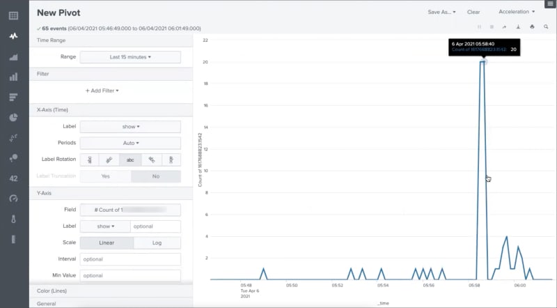This screenshot has width=557, height=308.
Task: Switch to column chart visualization
Action: click(13, 77)
